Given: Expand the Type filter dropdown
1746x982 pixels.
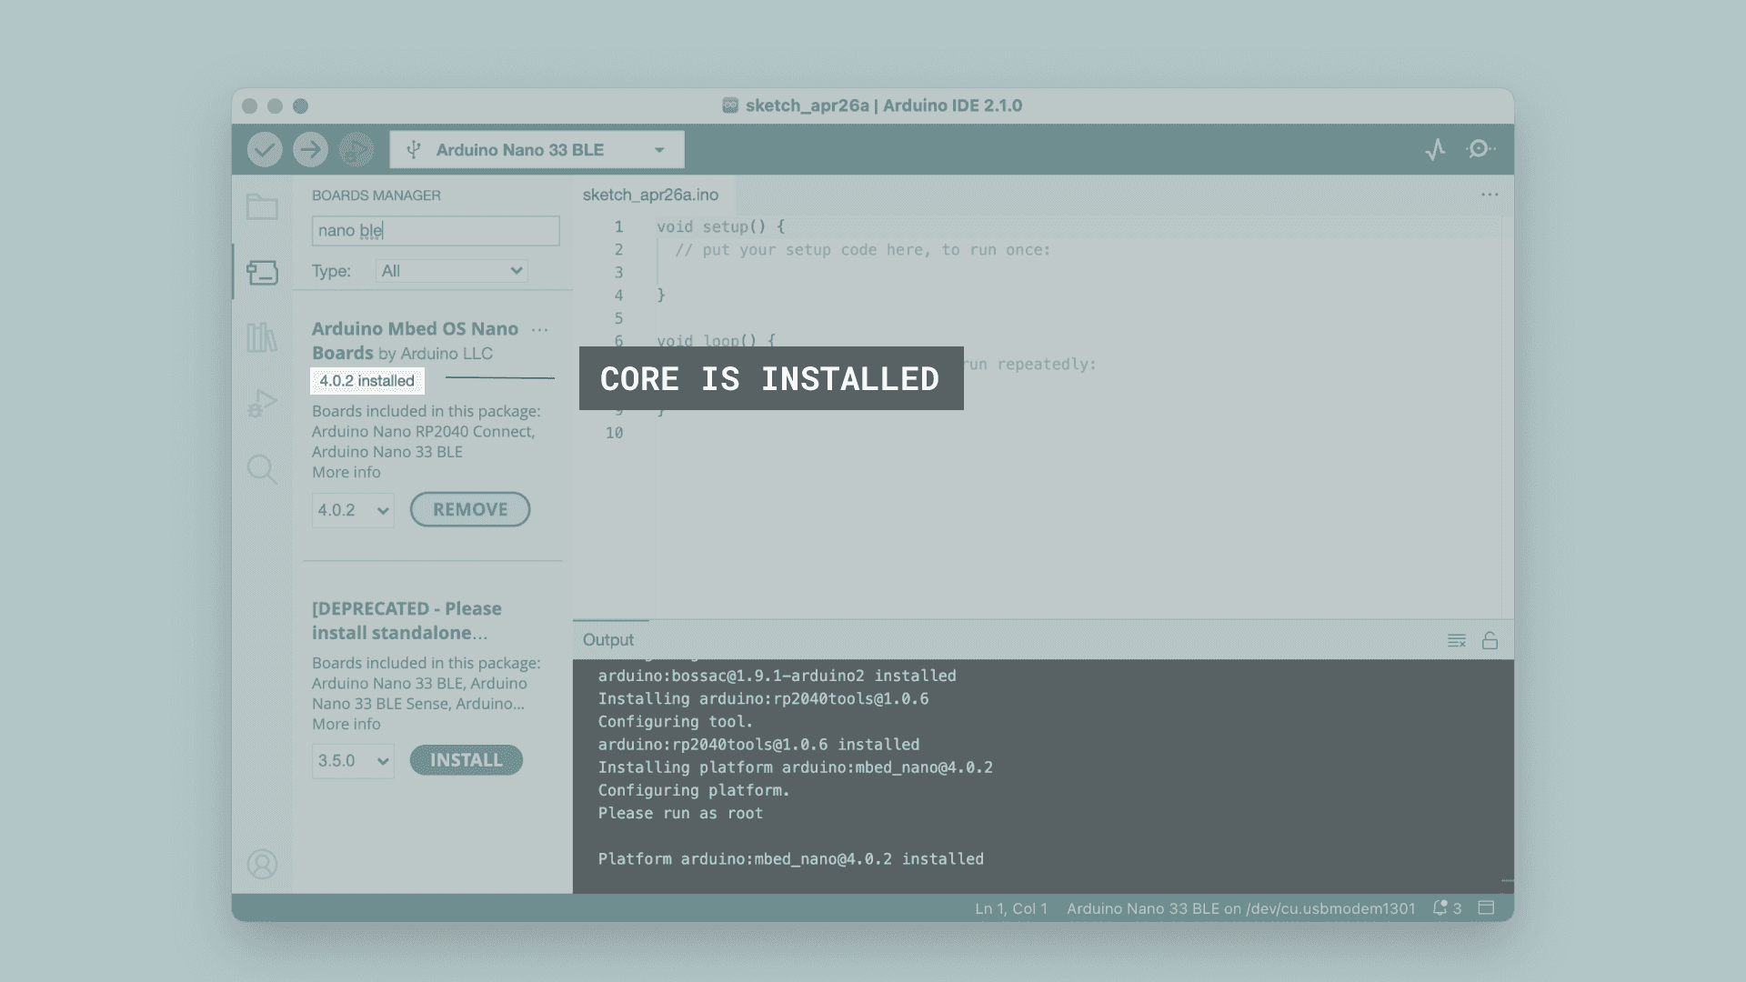Looking at the screenshot, I should coord(452,271).
